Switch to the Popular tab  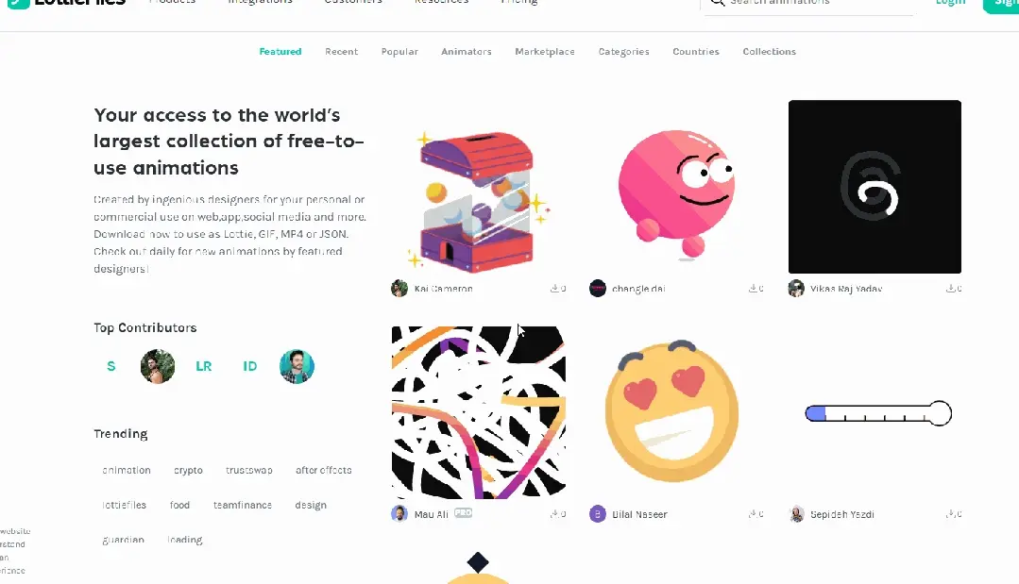[399, 51]
